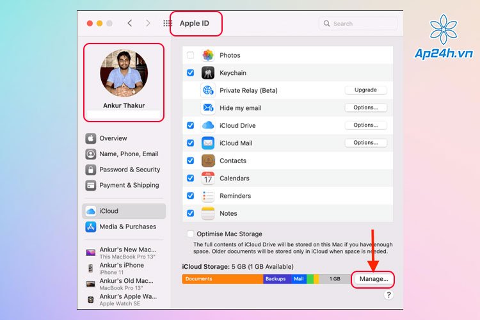The width and height of the screenshot is (480, 320).
Task: Open Options for Hide my email
Action: (x=366, y=108)
